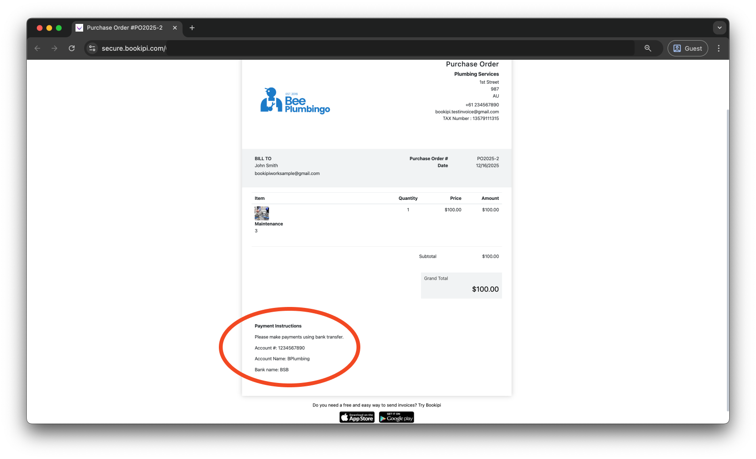This screenshot has width=756, height=459.
Task: Click the Maintenance item thumbnail image
Action: (262, 213)
